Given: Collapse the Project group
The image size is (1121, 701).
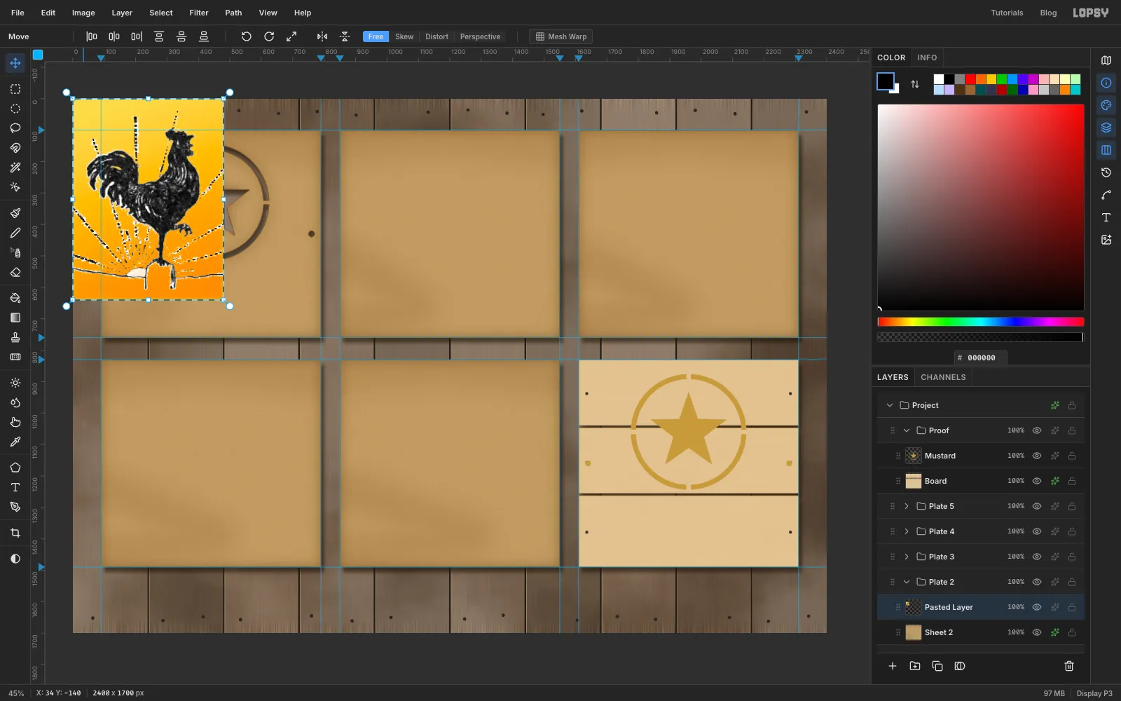Looking at the screenshot, I should tap(890, 405).
